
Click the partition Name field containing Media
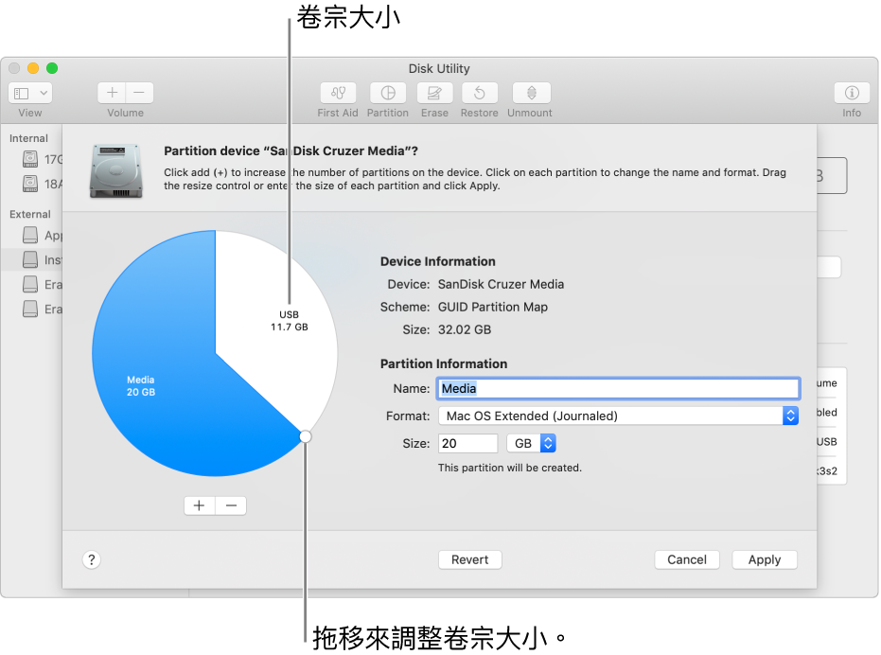[618, 388]
